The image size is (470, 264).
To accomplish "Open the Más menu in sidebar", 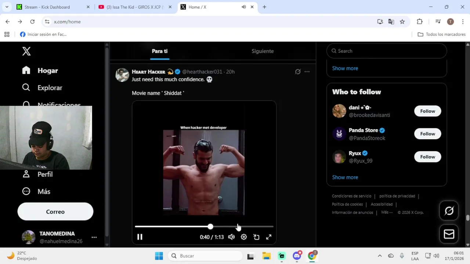I will [x=36, y=191].
